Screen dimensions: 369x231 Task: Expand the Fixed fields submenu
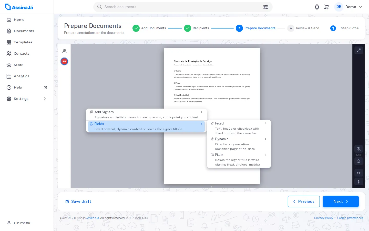(x=239, y=128)
